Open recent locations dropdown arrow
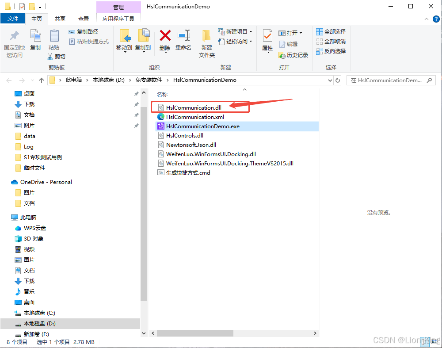This screenshot has height=348, width=442. [32, 80]
